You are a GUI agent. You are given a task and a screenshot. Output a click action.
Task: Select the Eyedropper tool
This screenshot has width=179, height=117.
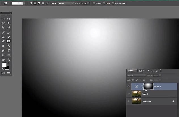9,28
